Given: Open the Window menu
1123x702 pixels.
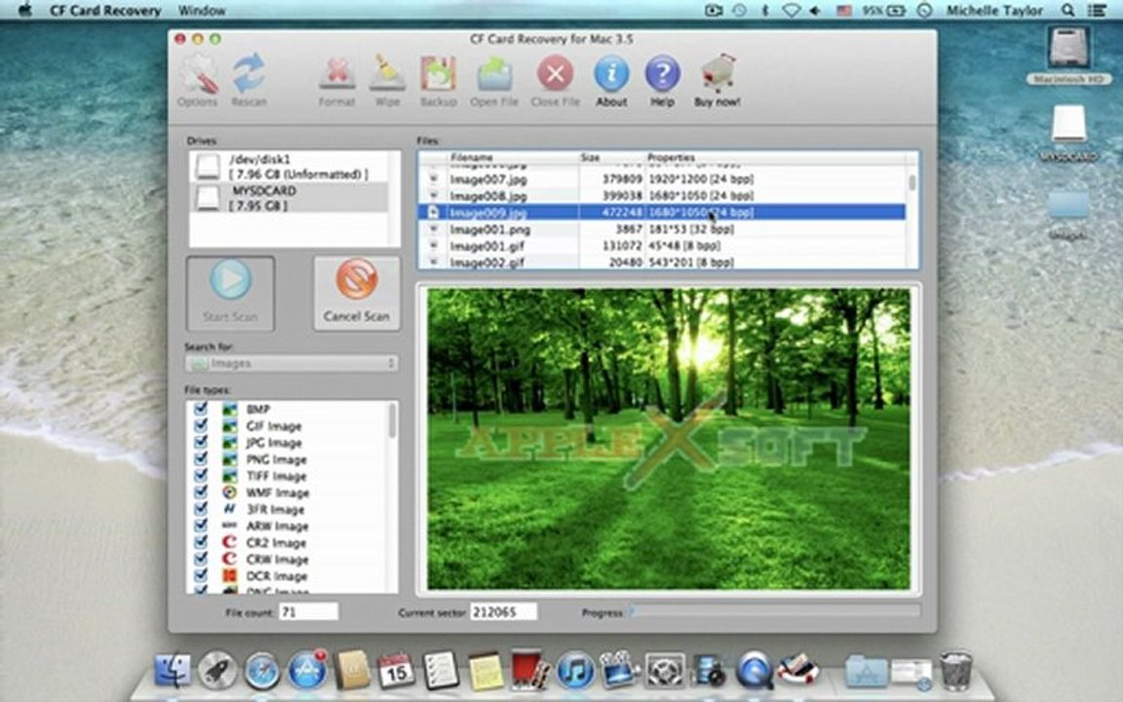Looking at the screenshot, I should [201, 10].
